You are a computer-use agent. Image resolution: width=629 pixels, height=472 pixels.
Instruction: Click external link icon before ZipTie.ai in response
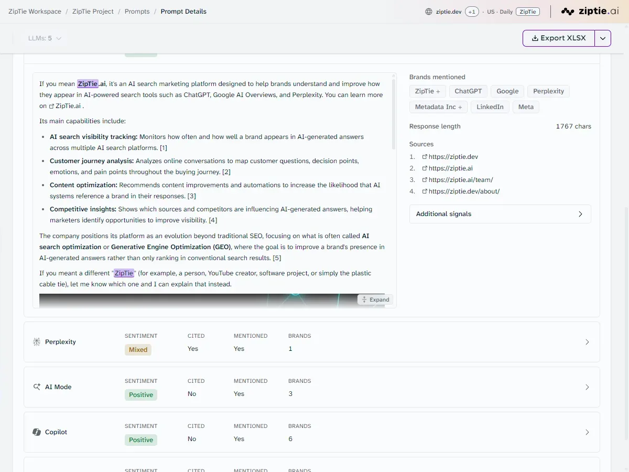[51, 106]
